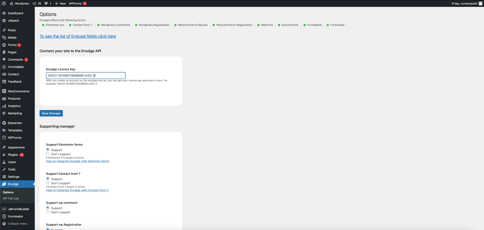Click the Plugins plug icon
This screenshot has height=230, width=484.
click(4, 155)
